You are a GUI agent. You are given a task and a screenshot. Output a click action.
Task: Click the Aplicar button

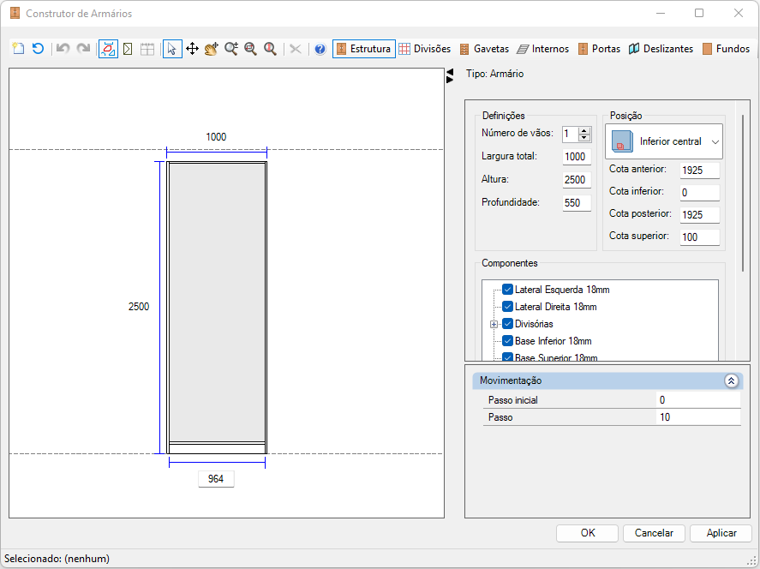coord(721,533)
